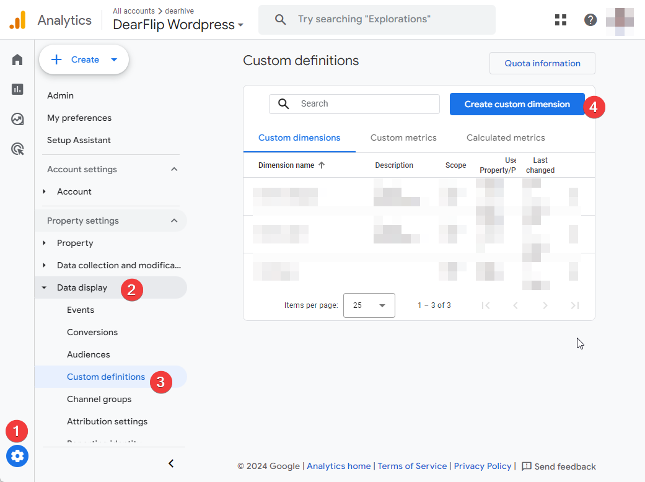The width and height of the screenshot is (645, 482).
Task: Go to the next results page chevron
Action: pyautogui.click(x=545, y=305)
